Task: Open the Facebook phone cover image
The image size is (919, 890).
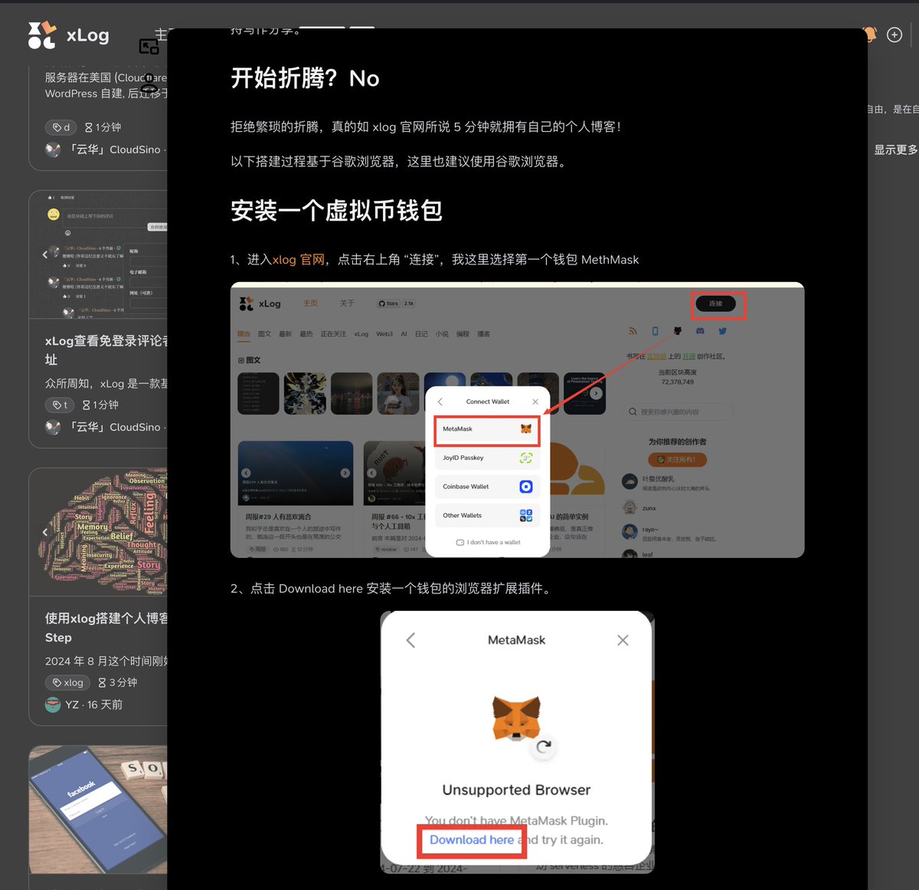Action: 98,810
